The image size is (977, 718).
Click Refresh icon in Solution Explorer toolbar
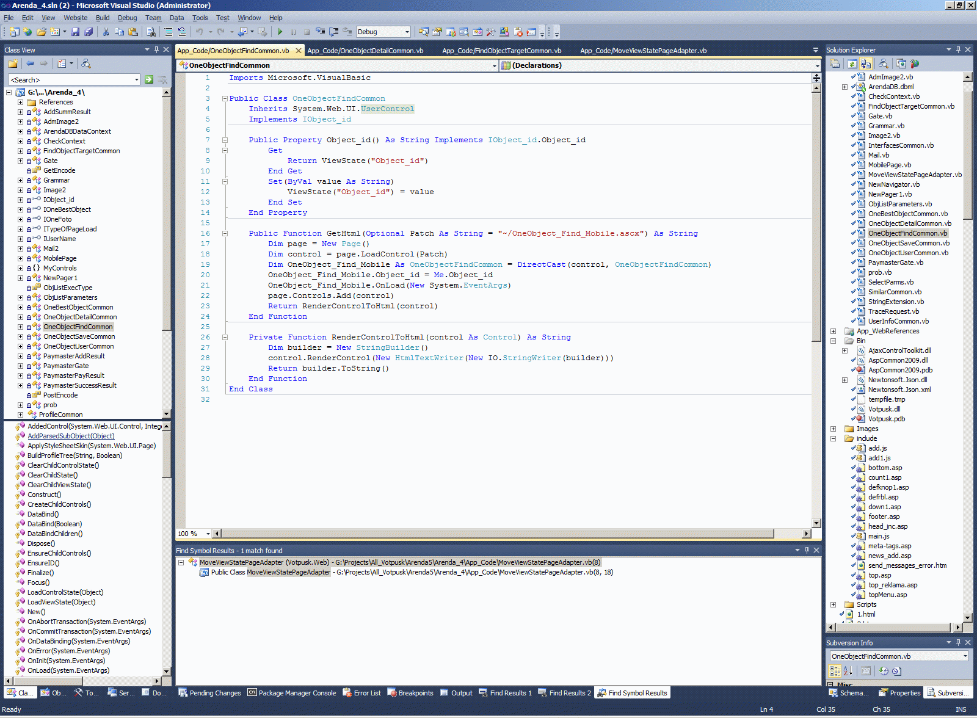coord(852,63)
